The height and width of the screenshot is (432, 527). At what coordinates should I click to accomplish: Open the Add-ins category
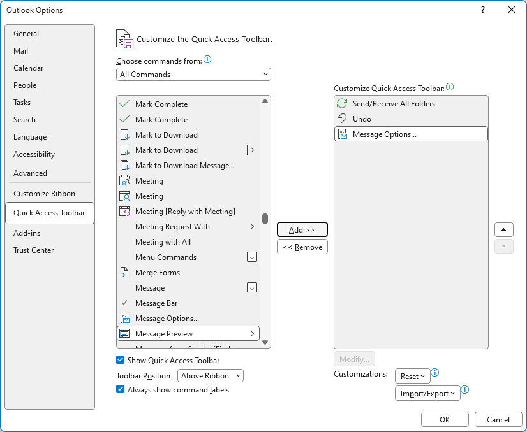pos(50,233)
